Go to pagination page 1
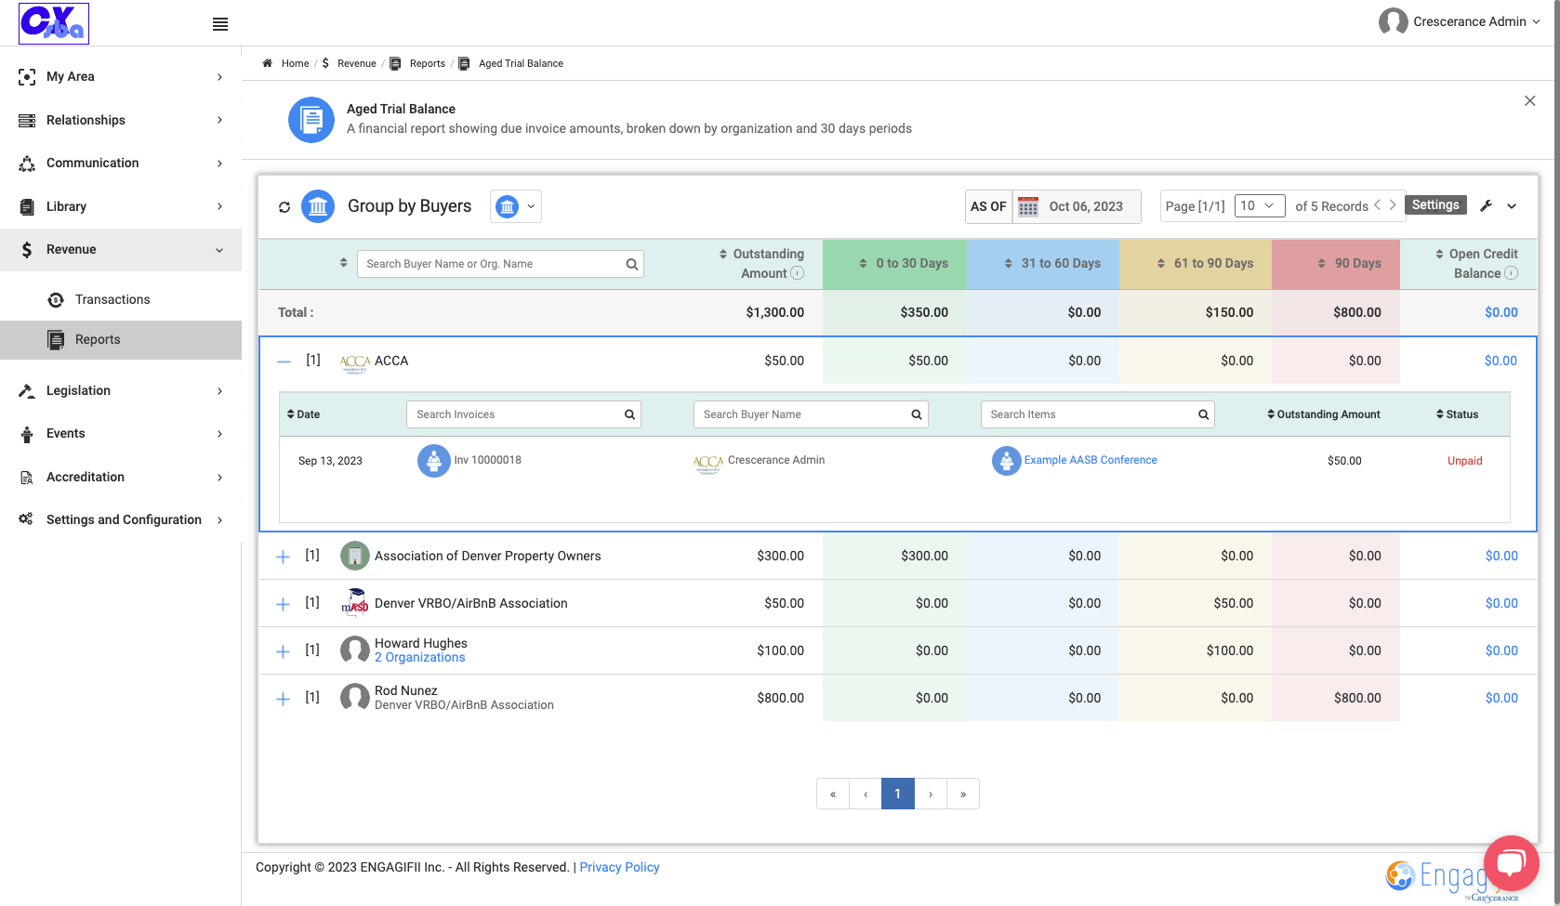Screen dimensions: 1560x906 coord(898,794)
